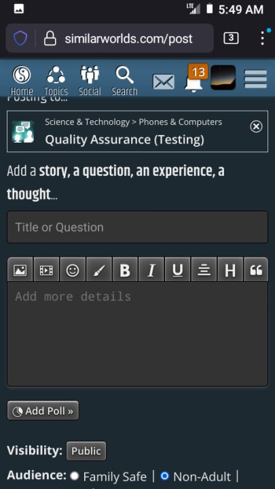This screenshot has height=489, width=275.
Task: Remove the Quality Assurance (Testing) group
Action: (256, 126)
